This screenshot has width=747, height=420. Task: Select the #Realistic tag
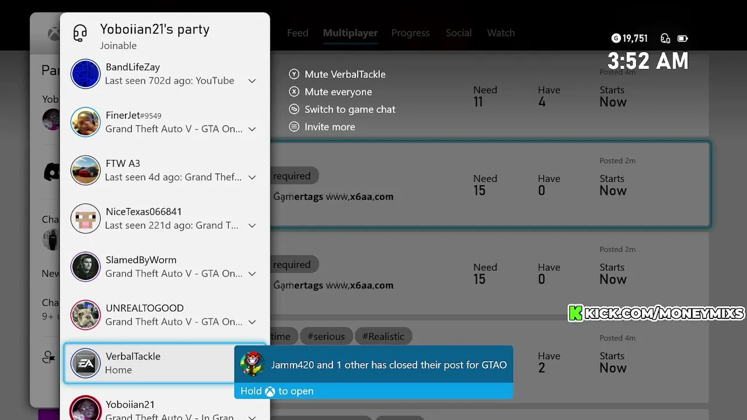383,336
